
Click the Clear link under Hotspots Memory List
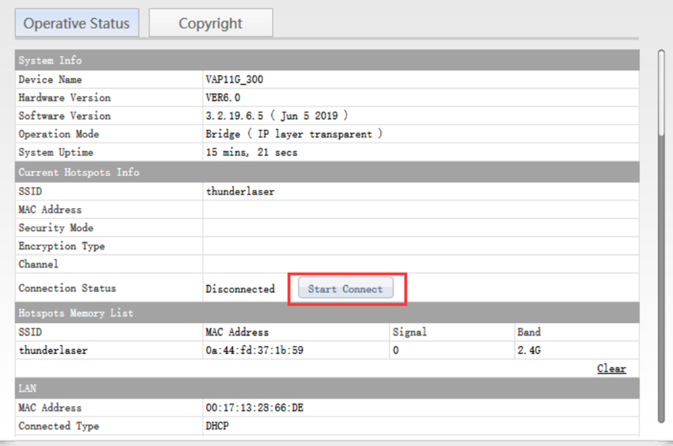[x=611, y=369]
